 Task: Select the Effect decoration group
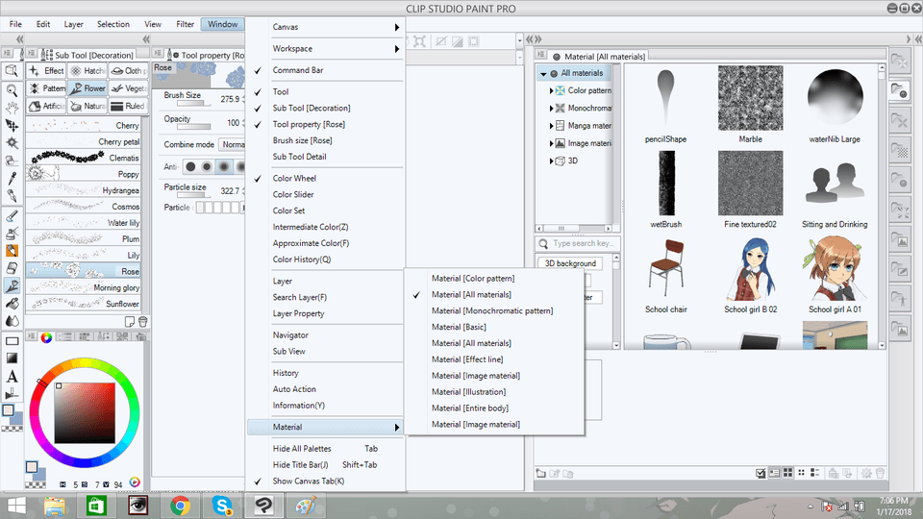(47, 71)
